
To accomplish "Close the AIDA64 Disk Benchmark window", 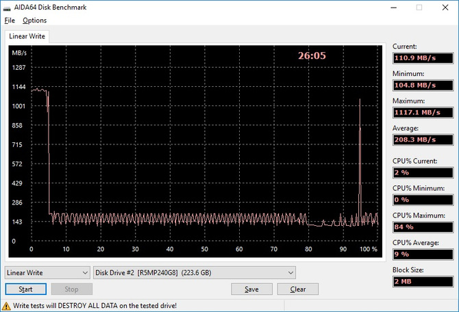I will pyautogui.click(x=445, y=8).
